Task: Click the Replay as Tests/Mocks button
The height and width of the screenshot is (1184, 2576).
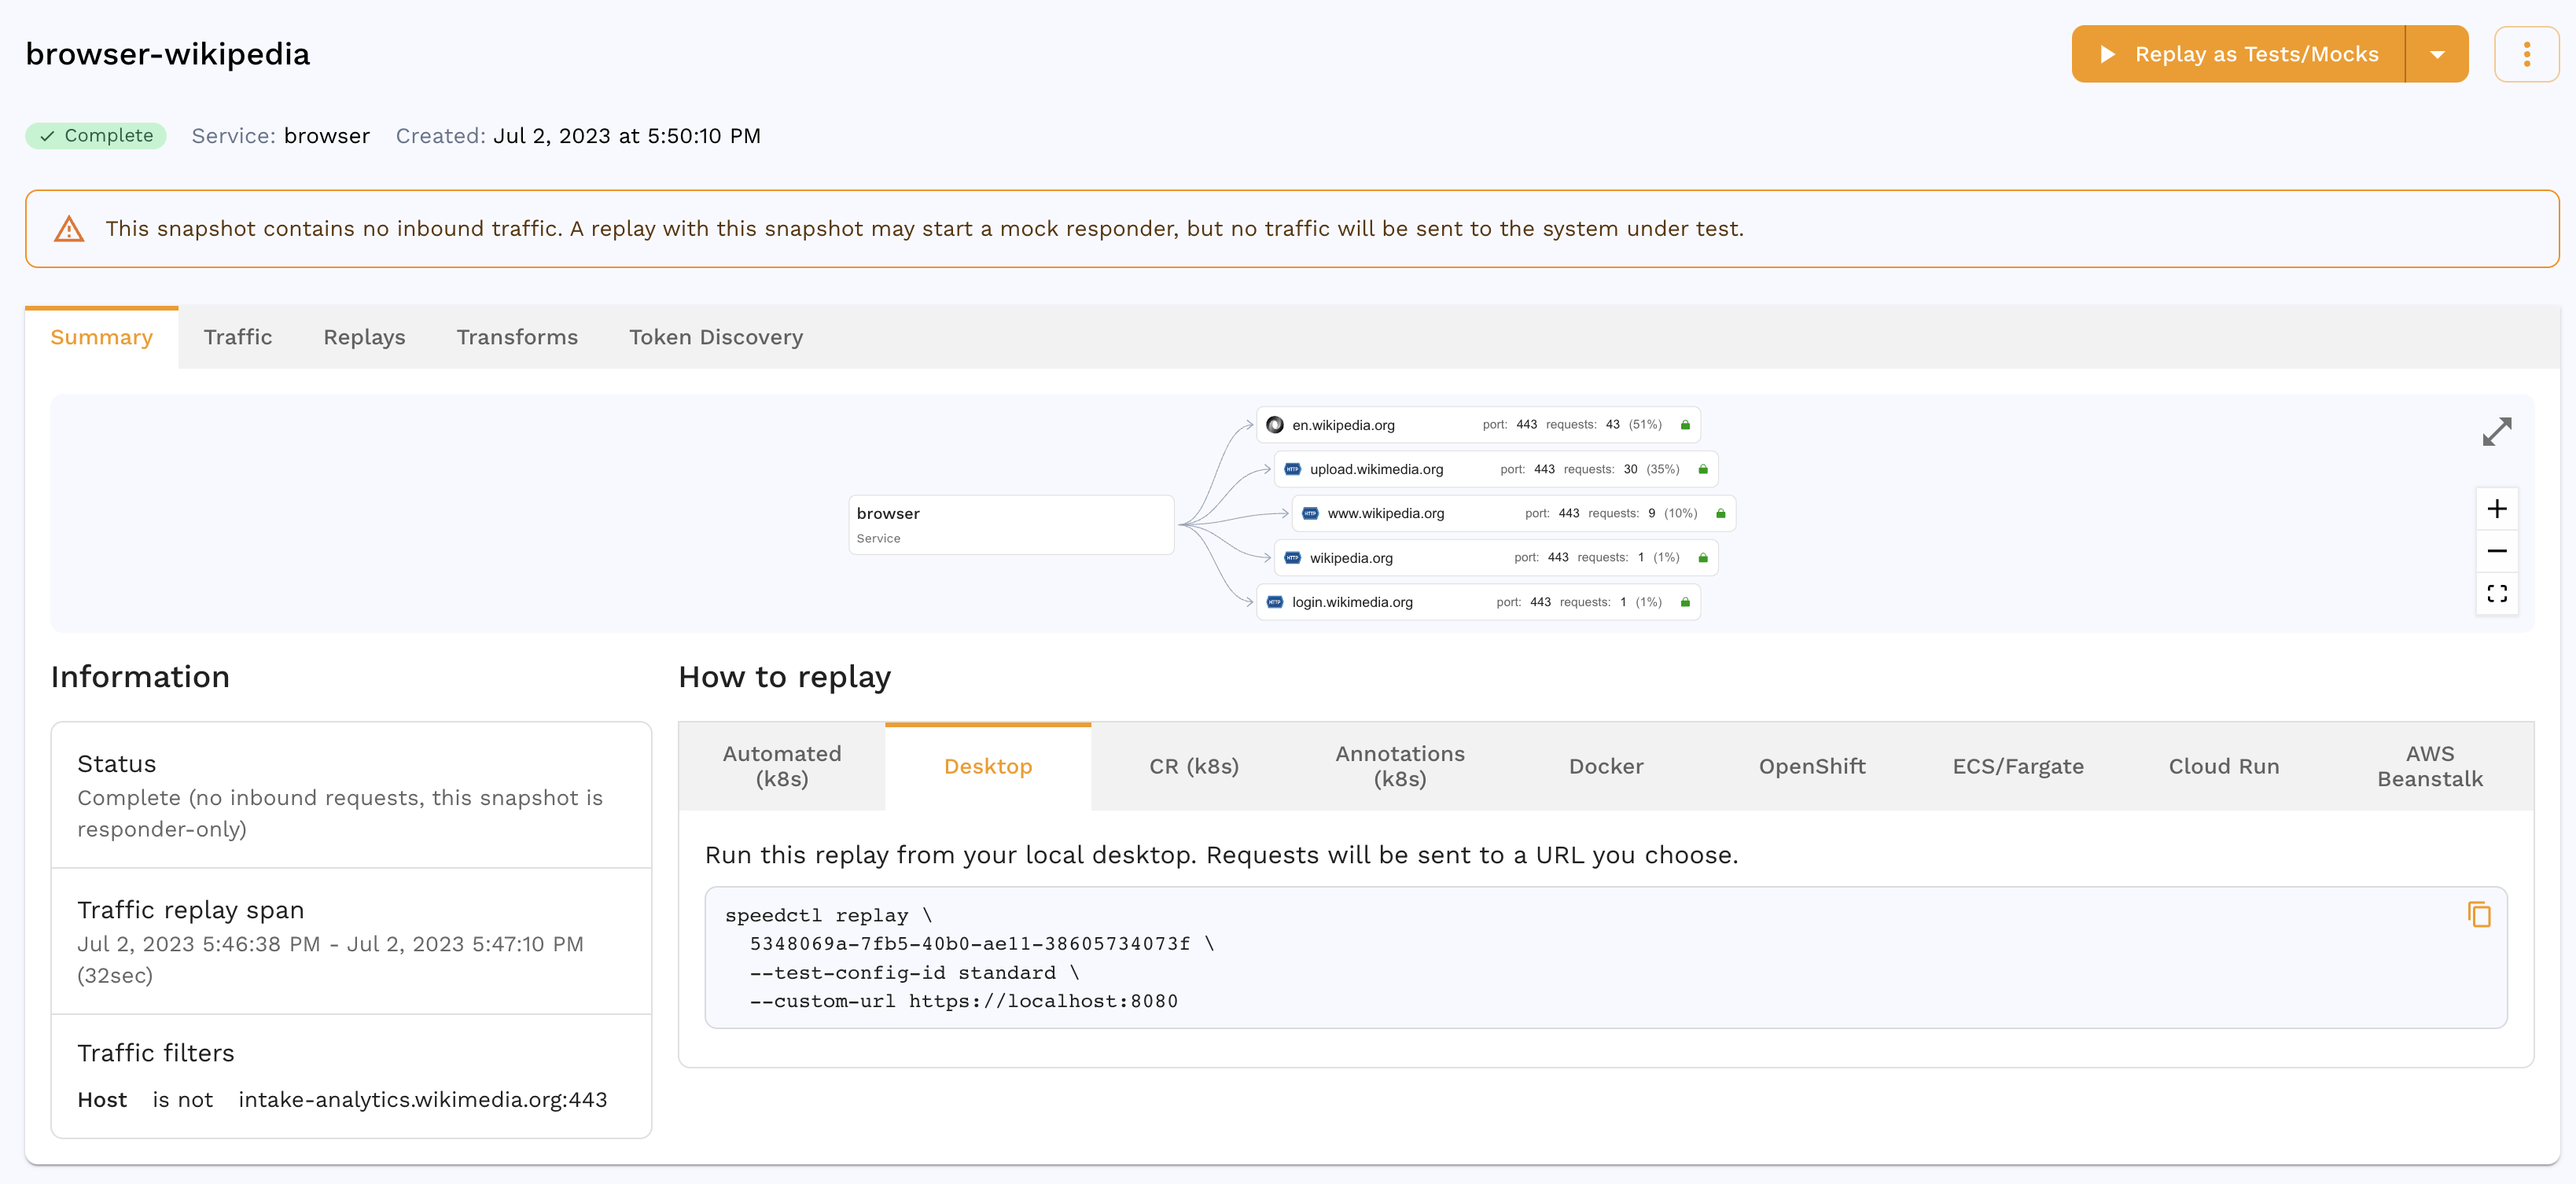Action: (x=2238, y=54)
